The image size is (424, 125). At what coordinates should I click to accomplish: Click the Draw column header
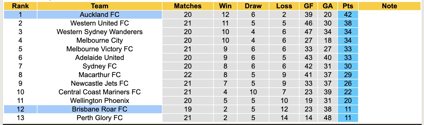(x=253, y=6)
